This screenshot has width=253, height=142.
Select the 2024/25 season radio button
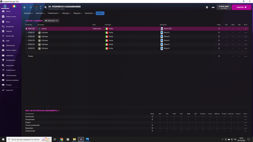pos(26,40)
